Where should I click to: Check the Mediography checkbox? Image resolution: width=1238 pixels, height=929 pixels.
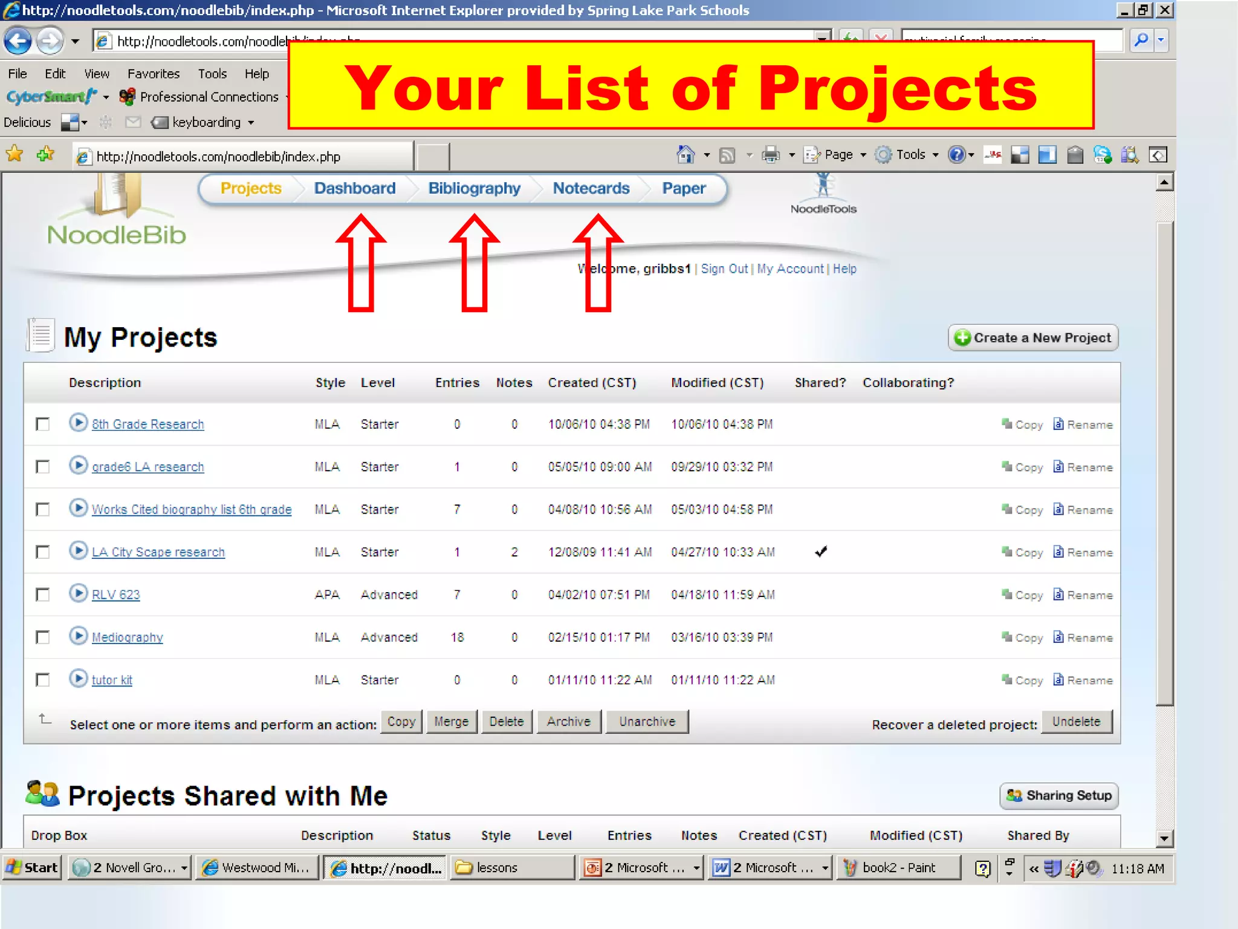point(42,637)
